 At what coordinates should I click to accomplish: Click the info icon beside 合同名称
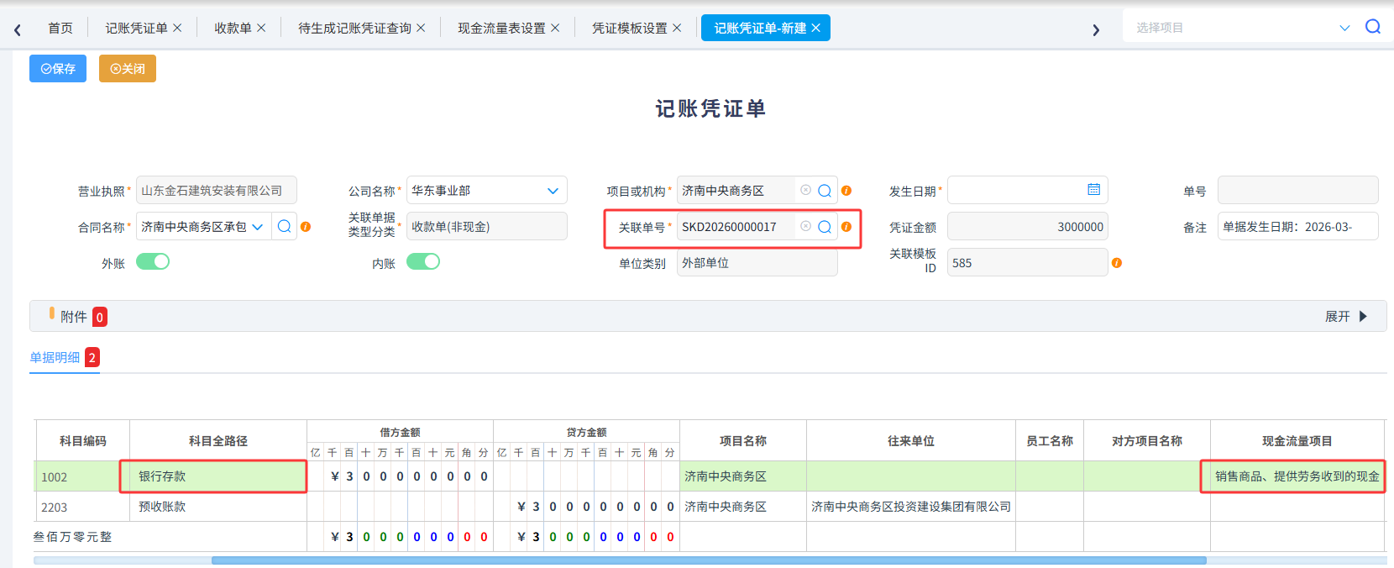coord(306,227)
